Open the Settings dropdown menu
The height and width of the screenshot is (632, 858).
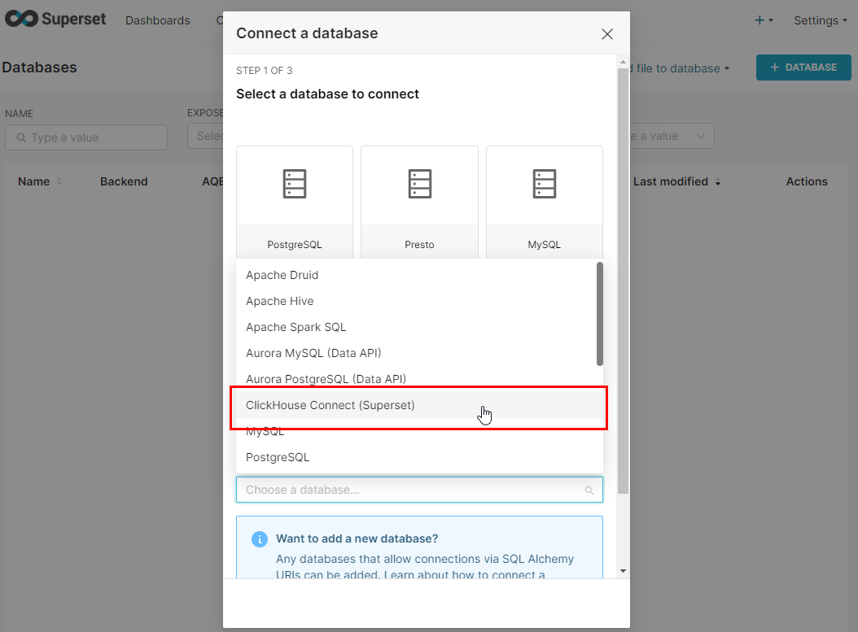821,20
